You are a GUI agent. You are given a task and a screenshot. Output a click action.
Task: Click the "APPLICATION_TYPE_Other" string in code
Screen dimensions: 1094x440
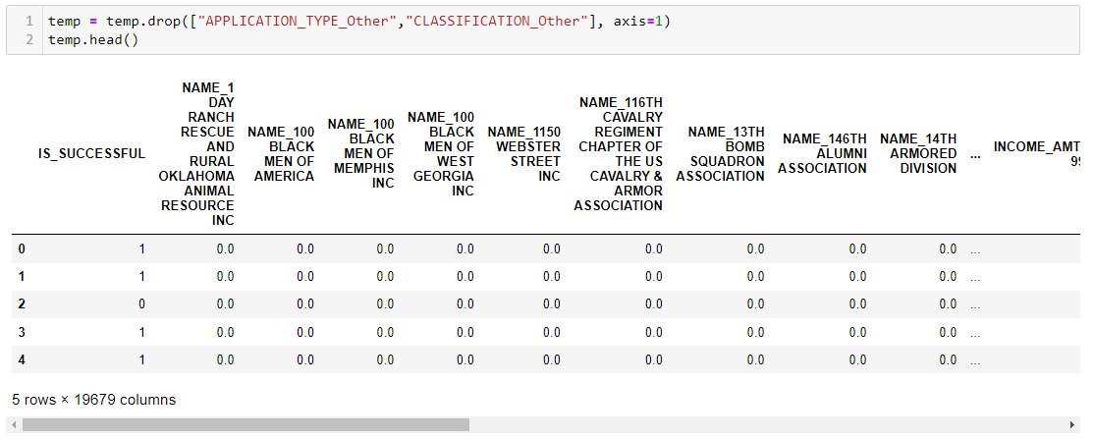click(296, 21)
